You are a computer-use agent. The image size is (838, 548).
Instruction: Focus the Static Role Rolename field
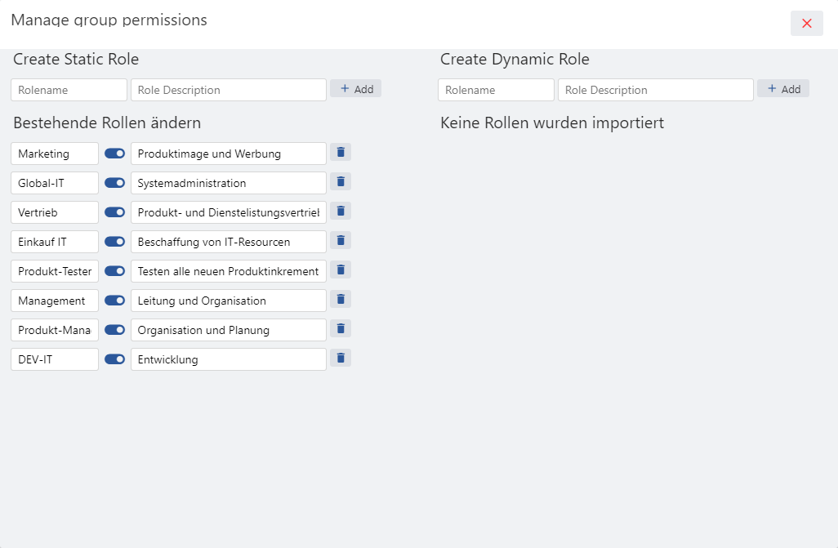(69, 90)
